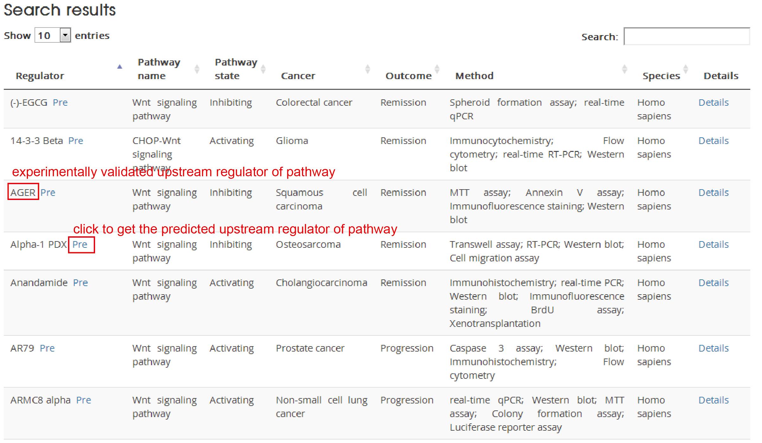This screenshot has height=443, width=762.
Task: Open the Show entries count dropdown
Action: 65,35
